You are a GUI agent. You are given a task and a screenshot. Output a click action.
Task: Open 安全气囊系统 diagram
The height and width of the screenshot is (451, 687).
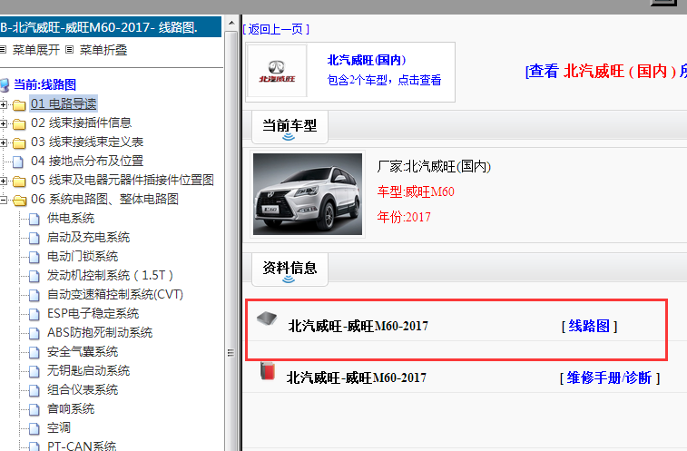tap(83, 351)
